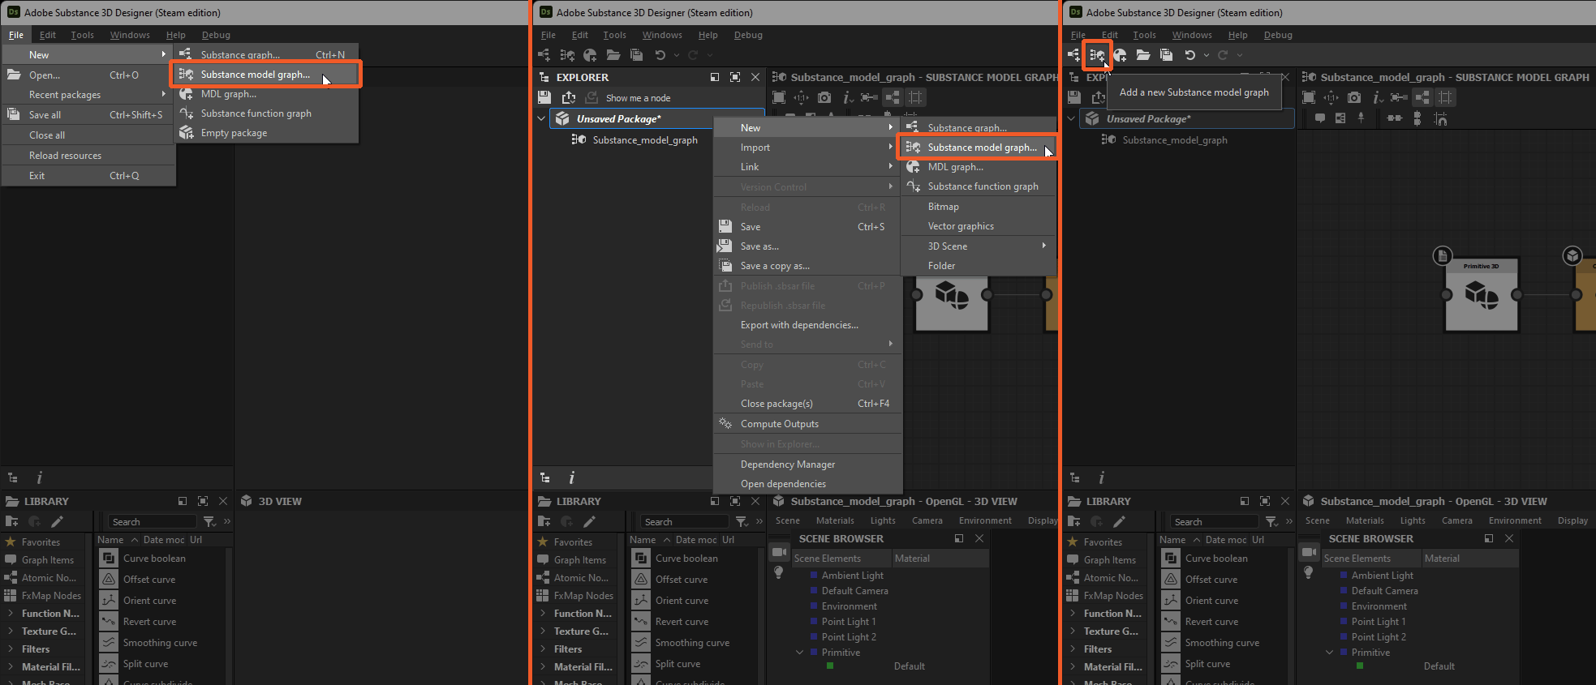Reset zoom to 1:1 in middle graph toolbar
The image size is (1596, 685).
pyautogui.click(x=801, y=97)
